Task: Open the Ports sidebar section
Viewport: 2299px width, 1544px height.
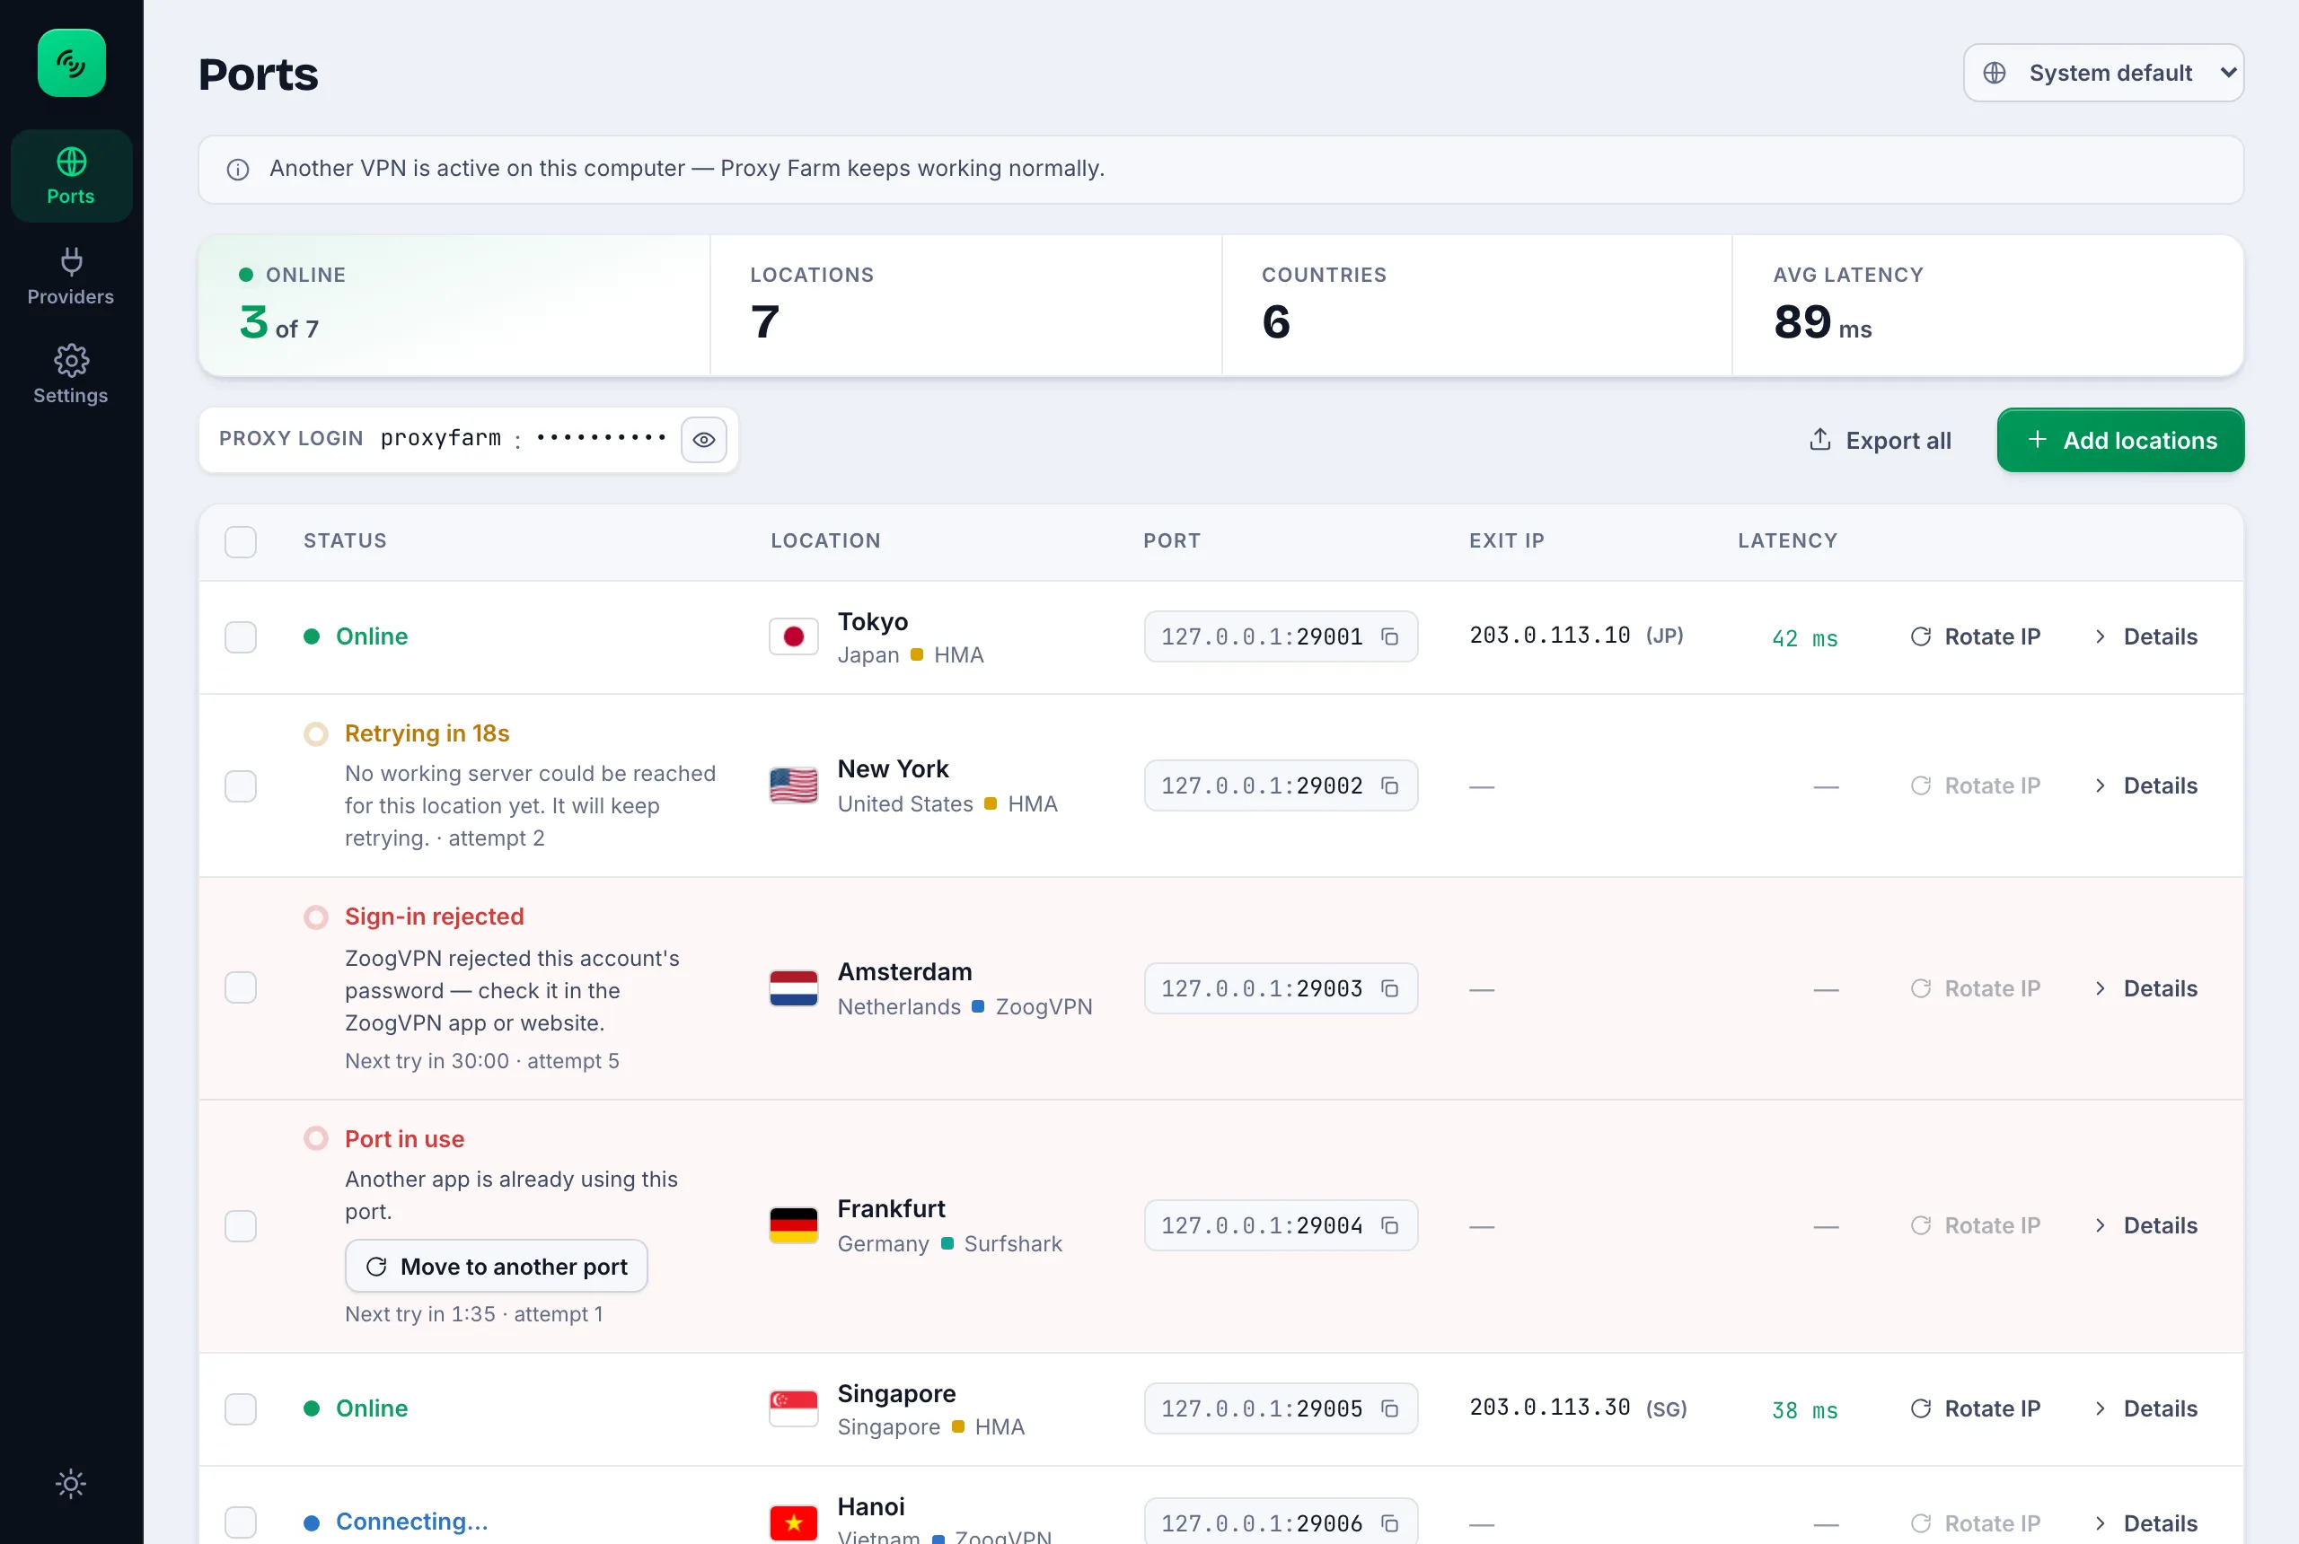Action: (71, 176)
